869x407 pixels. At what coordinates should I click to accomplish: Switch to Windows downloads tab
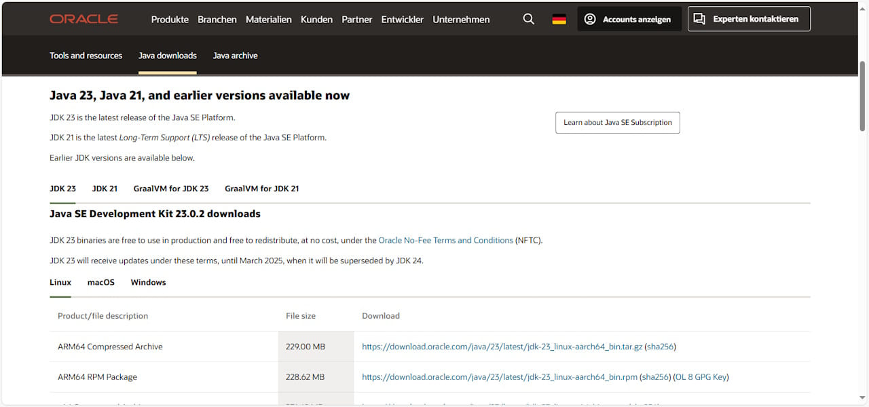148,282
